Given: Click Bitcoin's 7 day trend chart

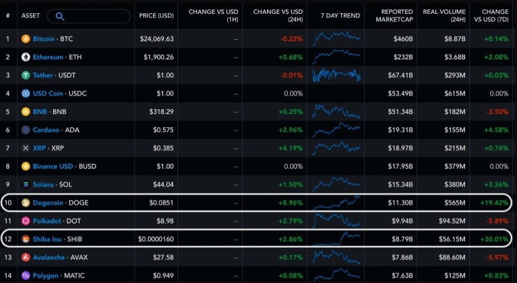Looking at the screenshot, I should 336,38.
